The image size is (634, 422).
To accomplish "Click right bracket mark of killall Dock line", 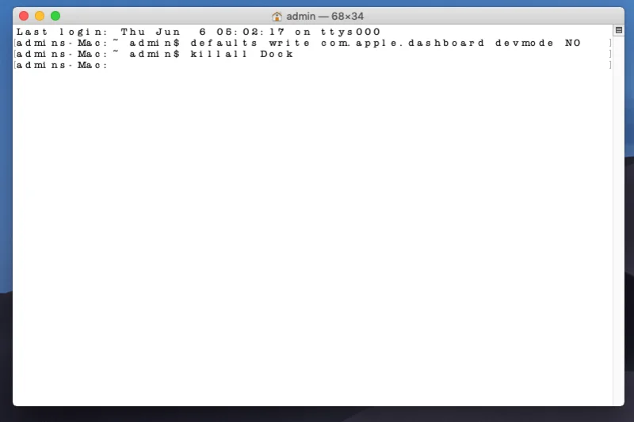I will point(610,54).
